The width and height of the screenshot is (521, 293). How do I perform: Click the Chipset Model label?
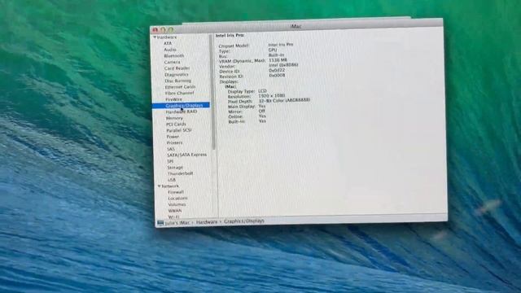coord(234,46)
